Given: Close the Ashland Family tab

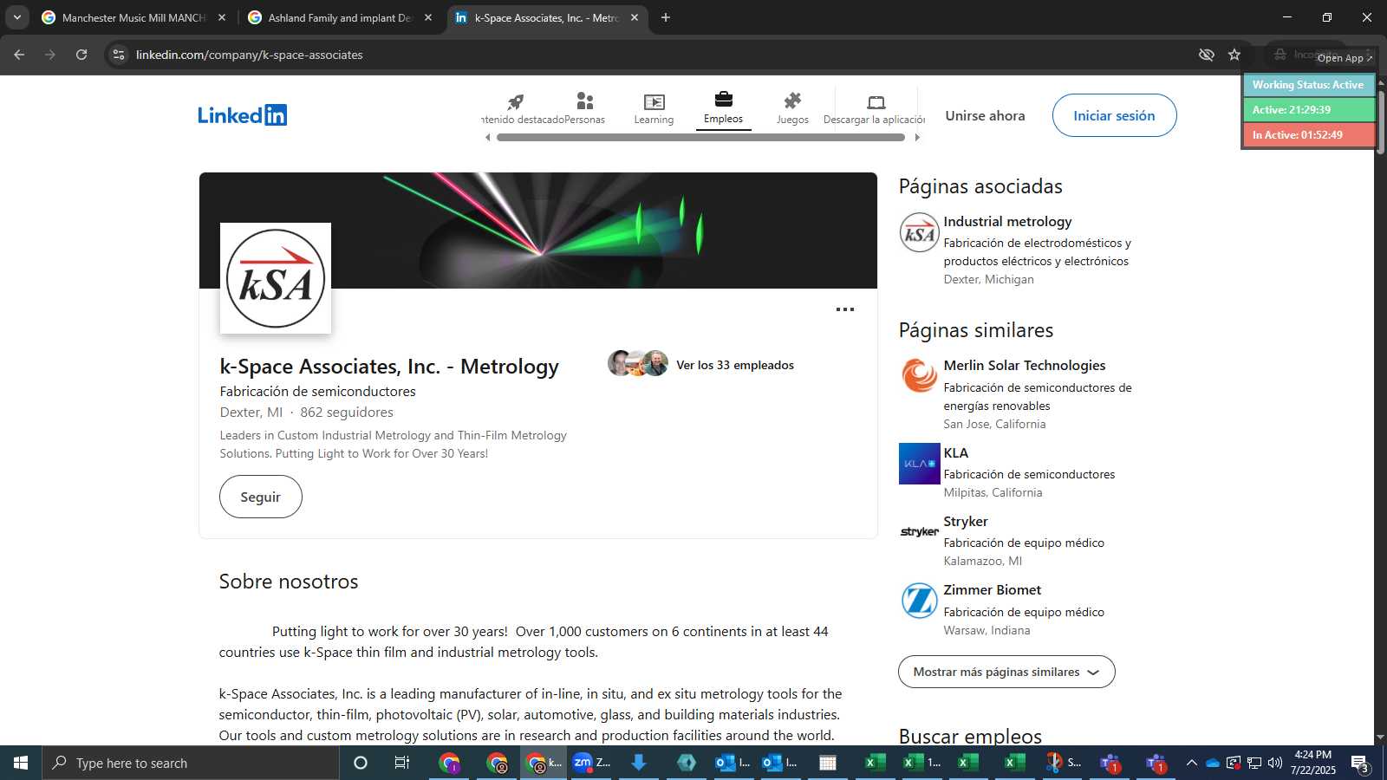Looking at the screenshot, I should click(x=427, y=17).
